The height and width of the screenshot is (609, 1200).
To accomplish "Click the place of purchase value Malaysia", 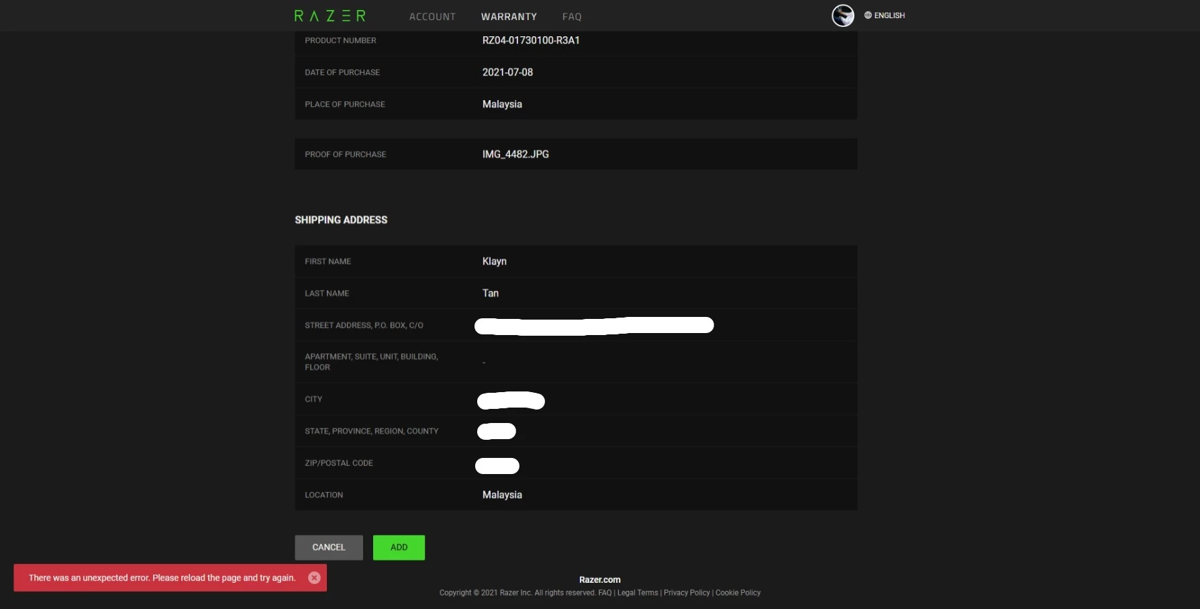I will click(502, 104).
